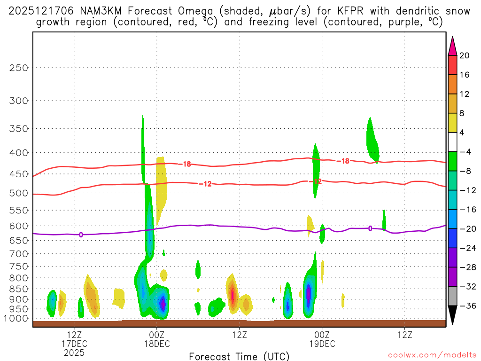481x361 pixels.
Task: Select the gold 8 to 12 colorbar swatch
Action: click(452, 104)
